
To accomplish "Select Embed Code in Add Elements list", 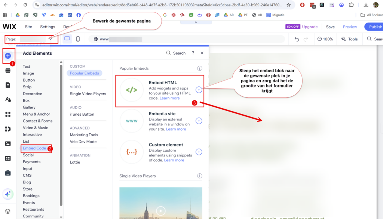I will click(x=34, y=148).
